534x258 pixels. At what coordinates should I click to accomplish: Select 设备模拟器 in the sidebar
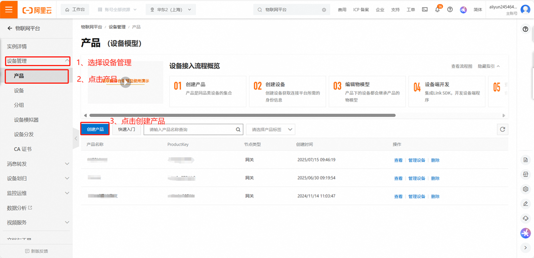point(26,120)
